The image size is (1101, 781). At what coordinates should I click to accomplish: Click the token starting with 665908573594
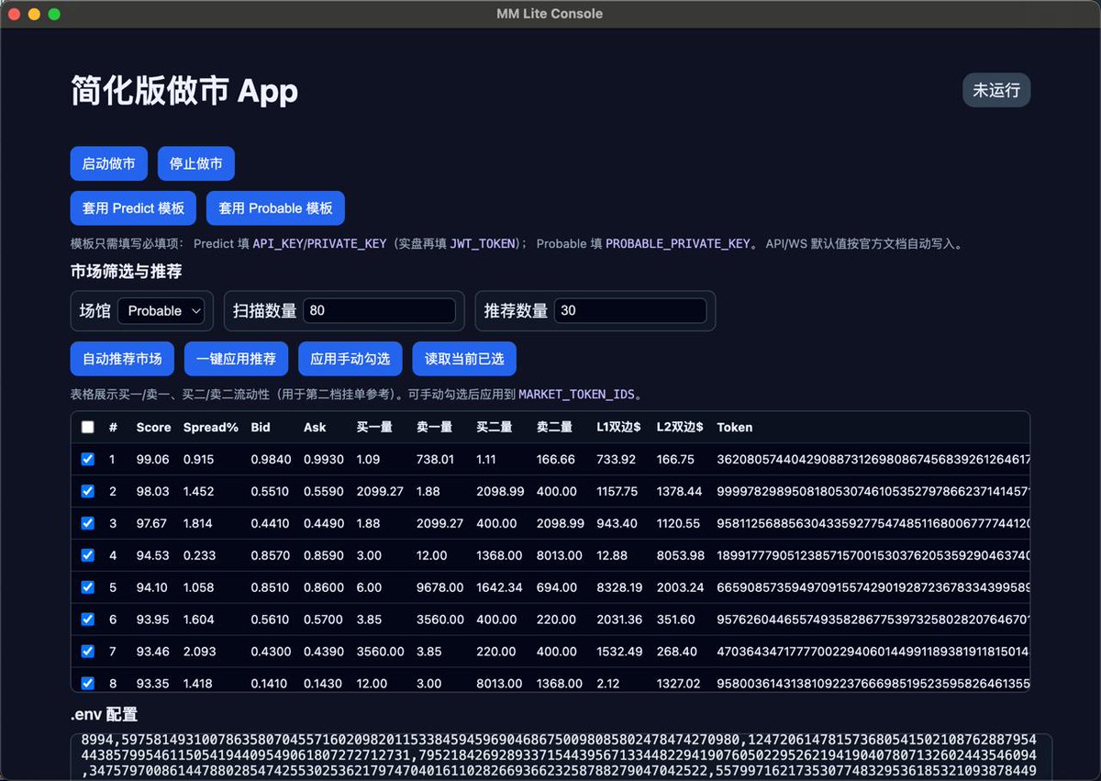click(x=873, y=587)
